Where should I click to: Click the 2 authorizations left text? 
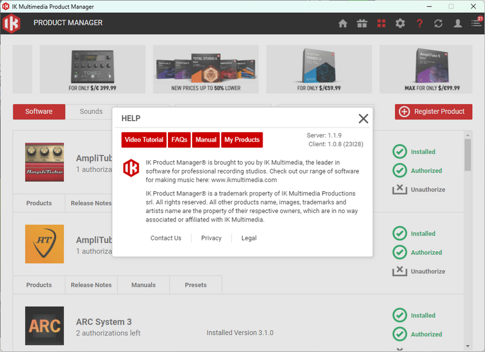coord(109,333)
